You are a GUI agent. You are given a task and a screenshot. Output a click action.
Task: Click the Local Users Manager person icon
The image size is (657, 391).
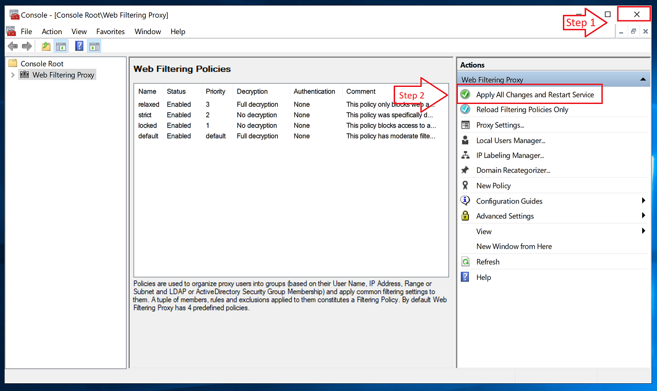[465, 140]
